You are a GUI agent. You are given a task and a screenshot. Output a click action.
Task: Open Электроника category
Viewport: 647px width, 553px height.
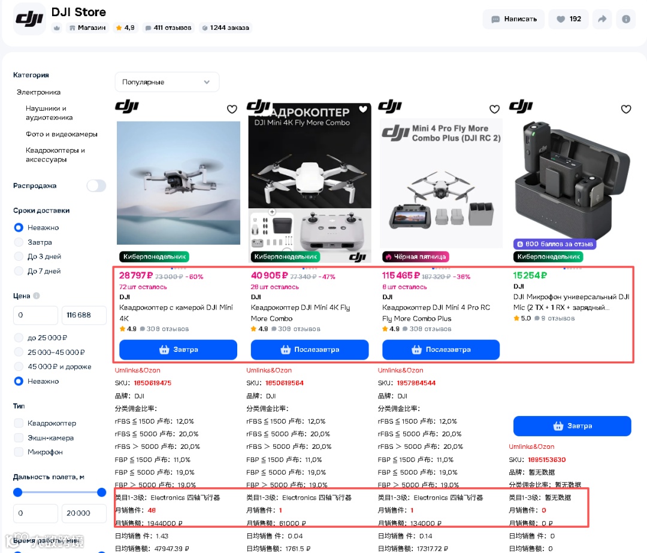38,92
